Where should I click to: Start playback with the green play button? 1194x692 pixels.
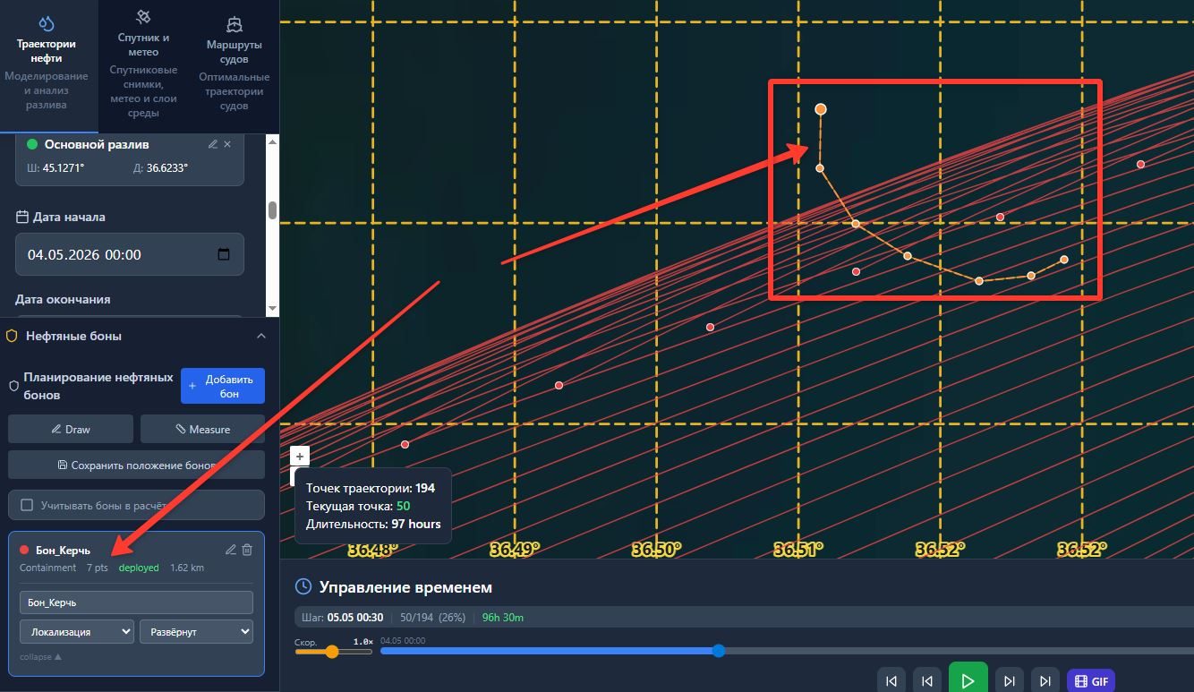[x=968, y=679]
